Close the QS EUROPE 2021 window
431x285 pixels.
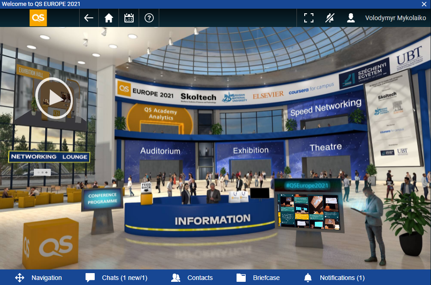tap(424, 4)
